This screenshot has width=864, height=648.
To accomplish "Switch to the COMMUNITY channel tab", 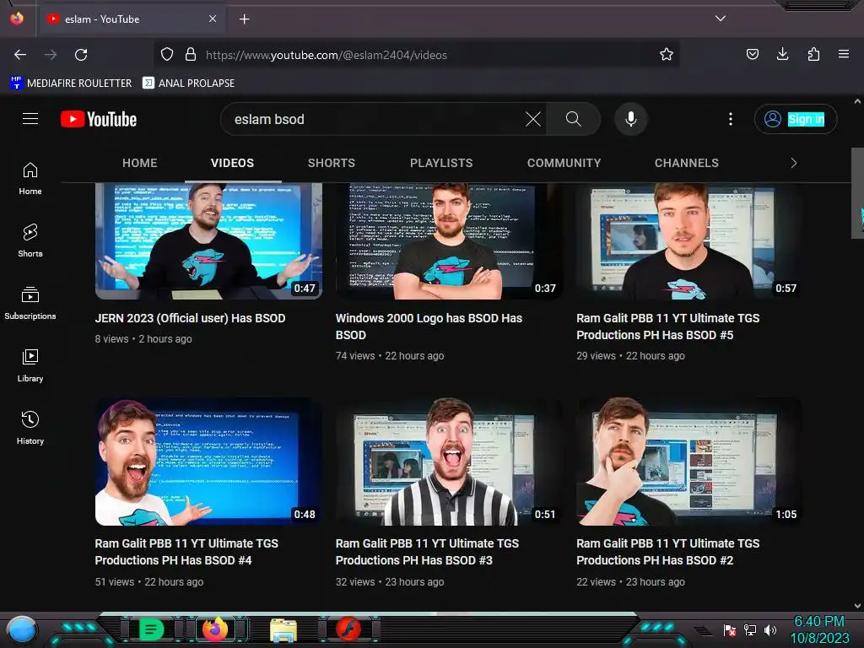I will pyautogui.click(x=564, y=163).
